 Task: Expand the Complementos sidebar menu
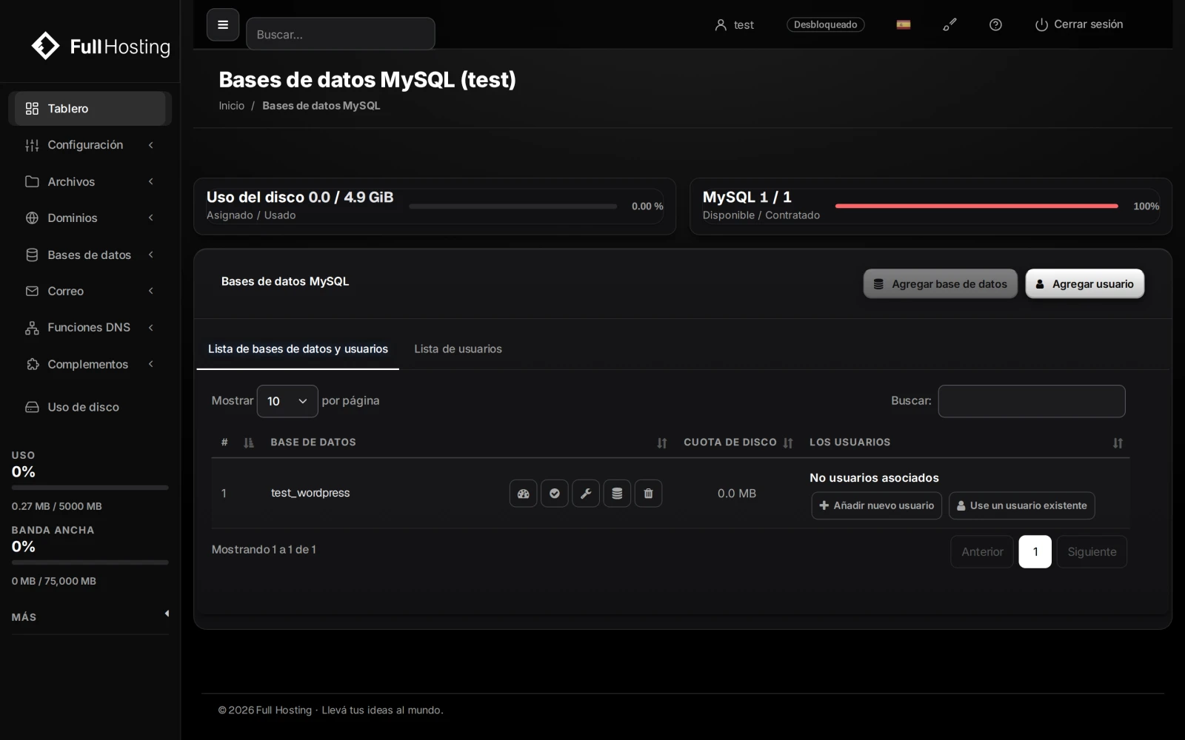click(90, 364)
